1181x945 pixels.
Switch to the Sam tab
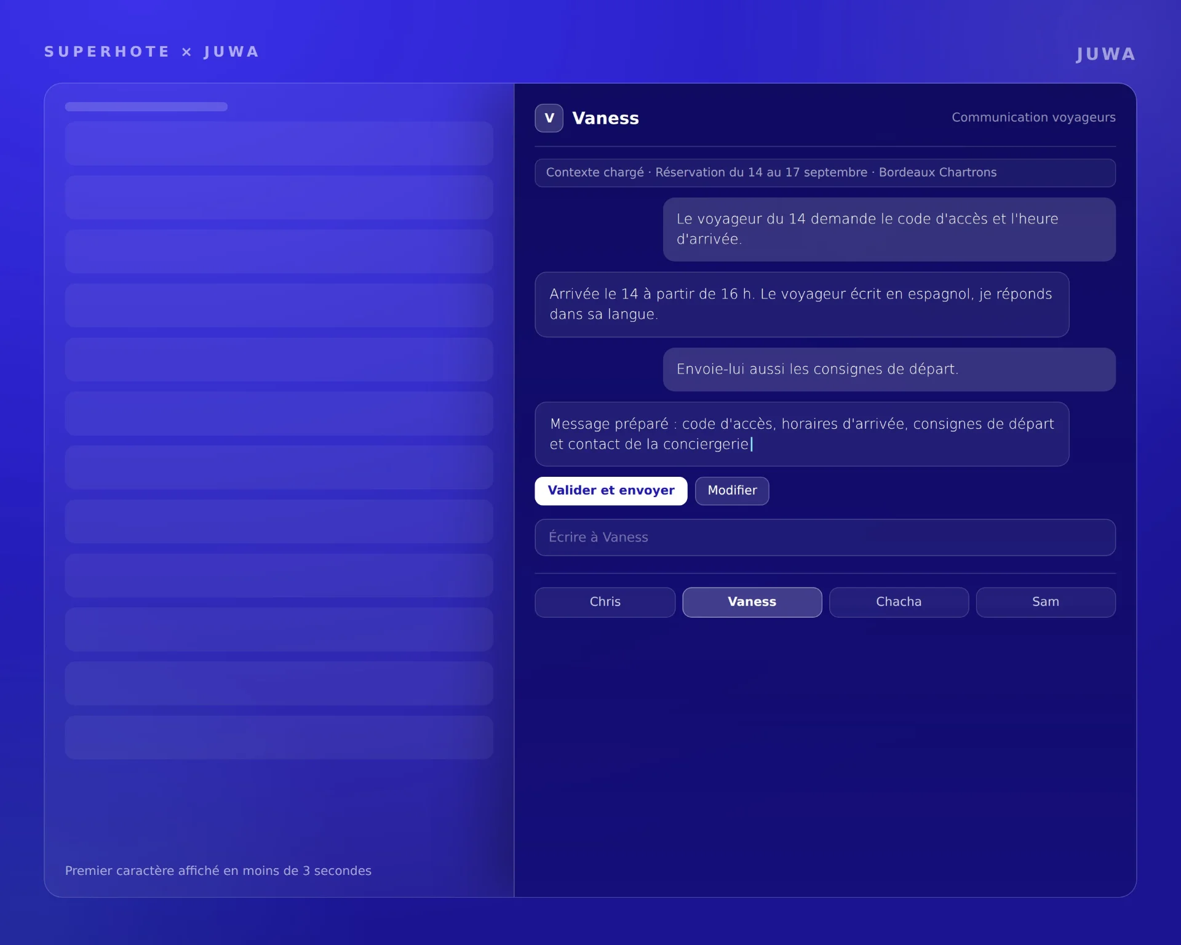click(1046, 602)
